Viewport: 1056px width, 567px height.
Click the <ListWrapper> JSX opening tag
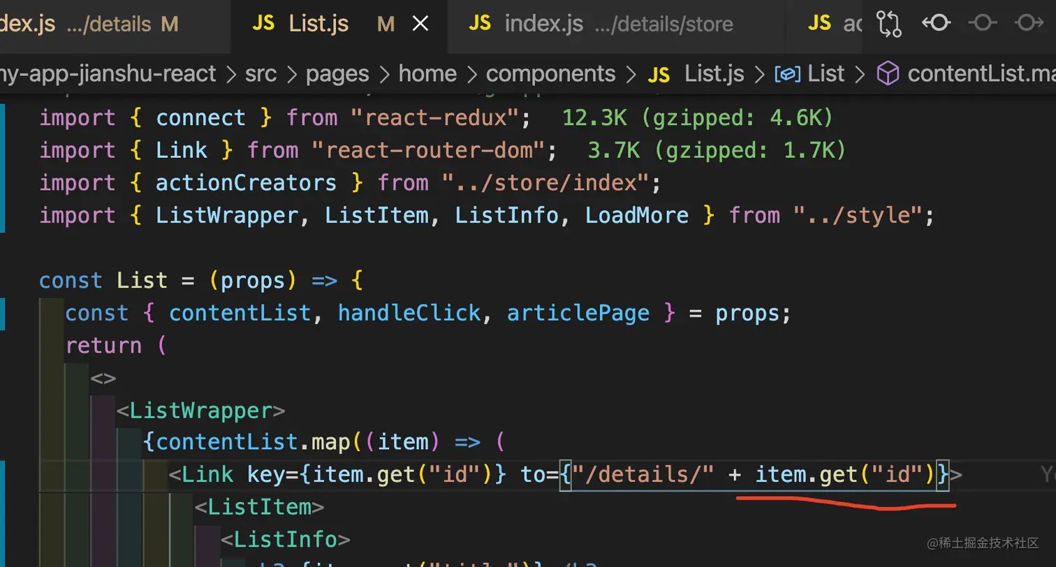pyautogui.click(x=200, y=411)
